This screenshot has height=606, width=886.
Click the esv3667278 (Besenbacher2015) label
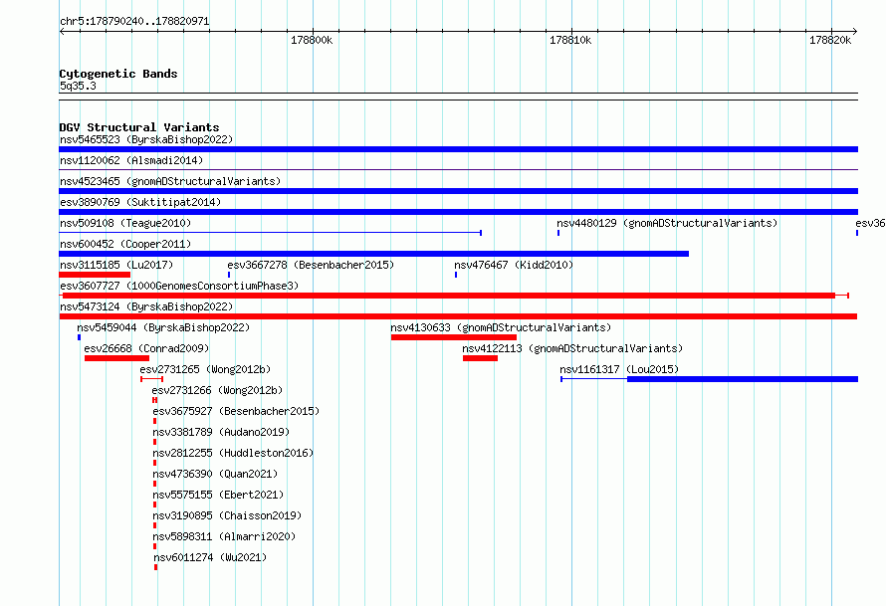pyautogui.click(x=311, y=265)
